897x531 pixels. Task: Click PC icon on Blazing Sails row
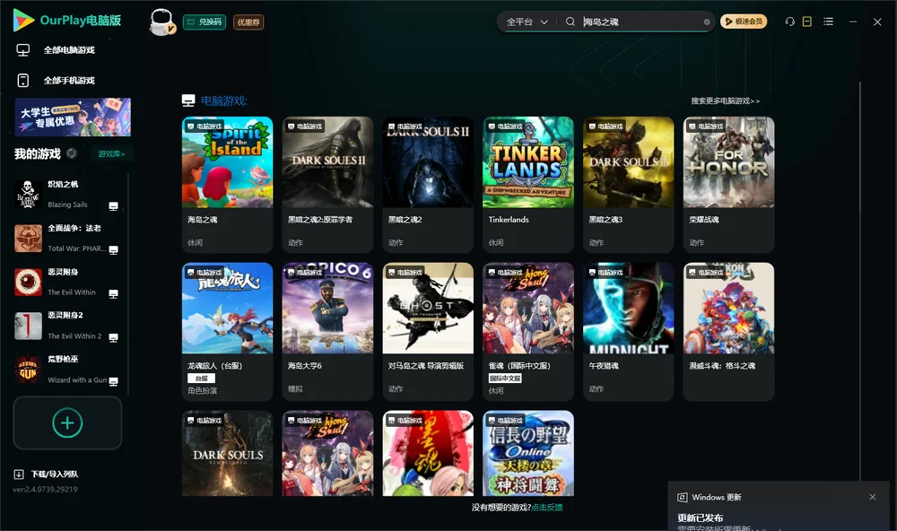coord(113,206)
